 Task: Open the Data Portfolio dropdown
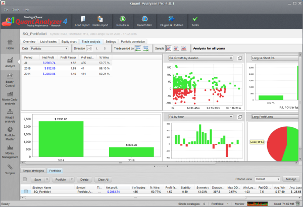point(49,48)
